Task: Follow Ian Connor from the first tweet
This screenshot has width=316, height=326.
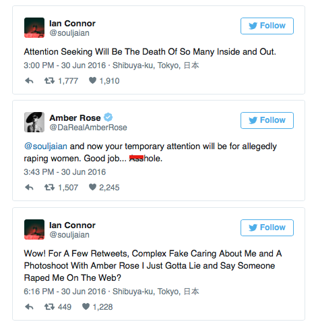Action: [267, 26]
